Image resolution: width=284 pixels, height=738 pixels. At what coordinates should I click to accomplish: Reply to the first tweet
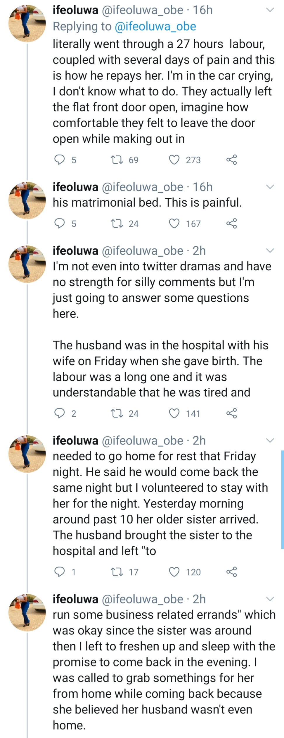pyautogui.click(x=60, y=160)
